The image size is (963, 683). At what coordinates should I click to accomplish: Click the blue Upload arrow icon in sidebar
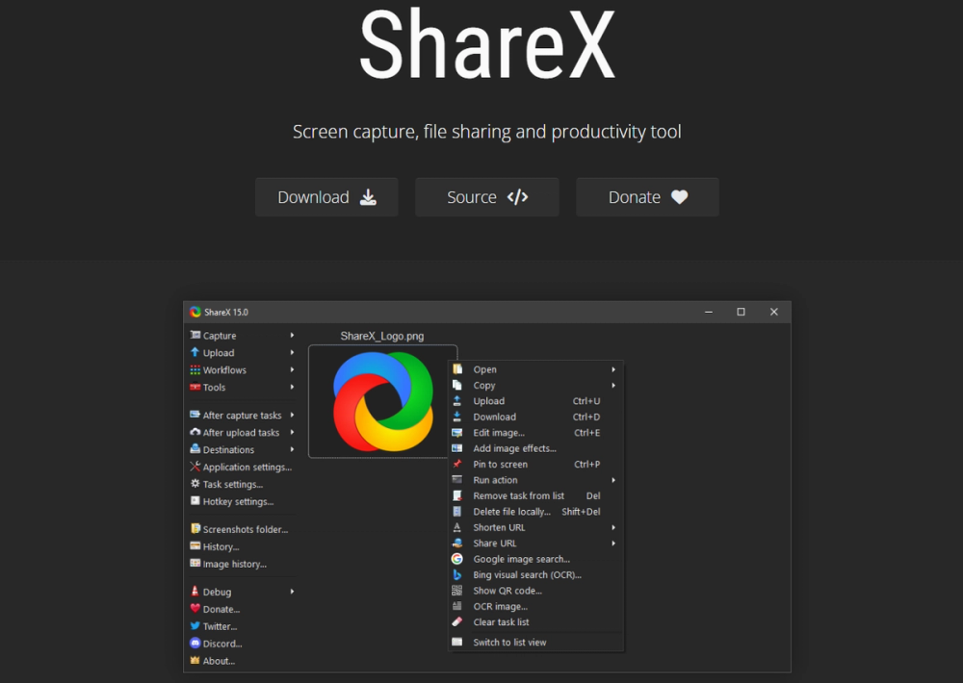tap(195, 352)
